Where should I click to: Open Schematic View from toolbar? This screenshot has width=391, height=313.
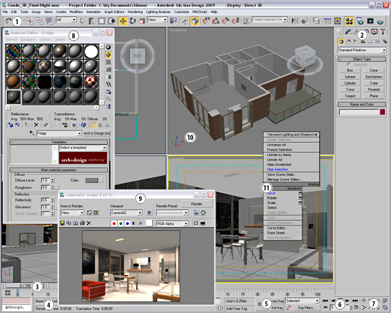(337, 21)
